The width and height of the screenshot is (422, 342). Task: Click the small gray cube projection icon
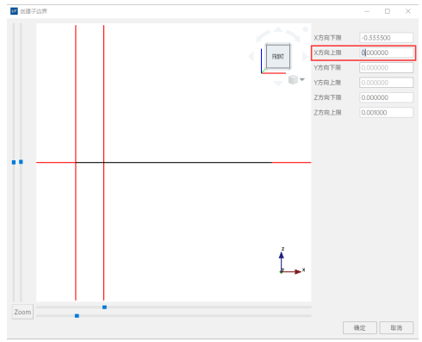(293, 79)
